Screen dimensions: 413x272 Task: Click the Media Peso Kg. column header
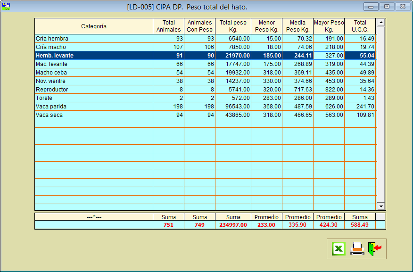(x=297, y=26)
